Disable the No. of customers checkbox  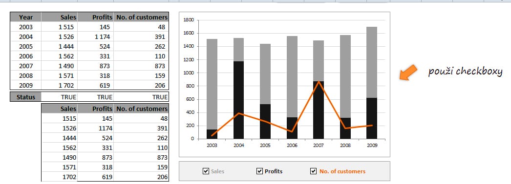pos(313,171)
